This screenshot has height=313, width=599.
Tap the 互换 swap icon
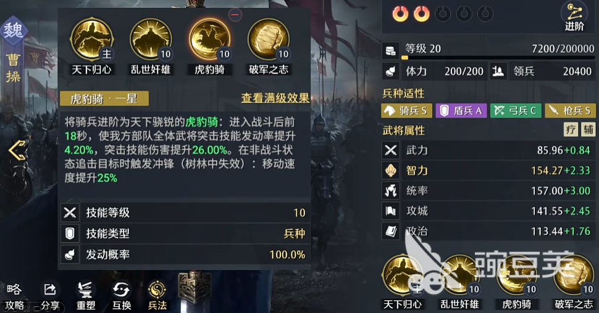coord(122,296)
